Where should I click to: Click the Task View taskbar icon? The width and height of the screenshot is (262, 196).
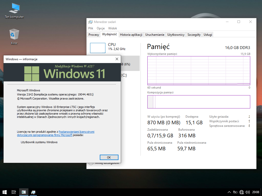[14, 192]
